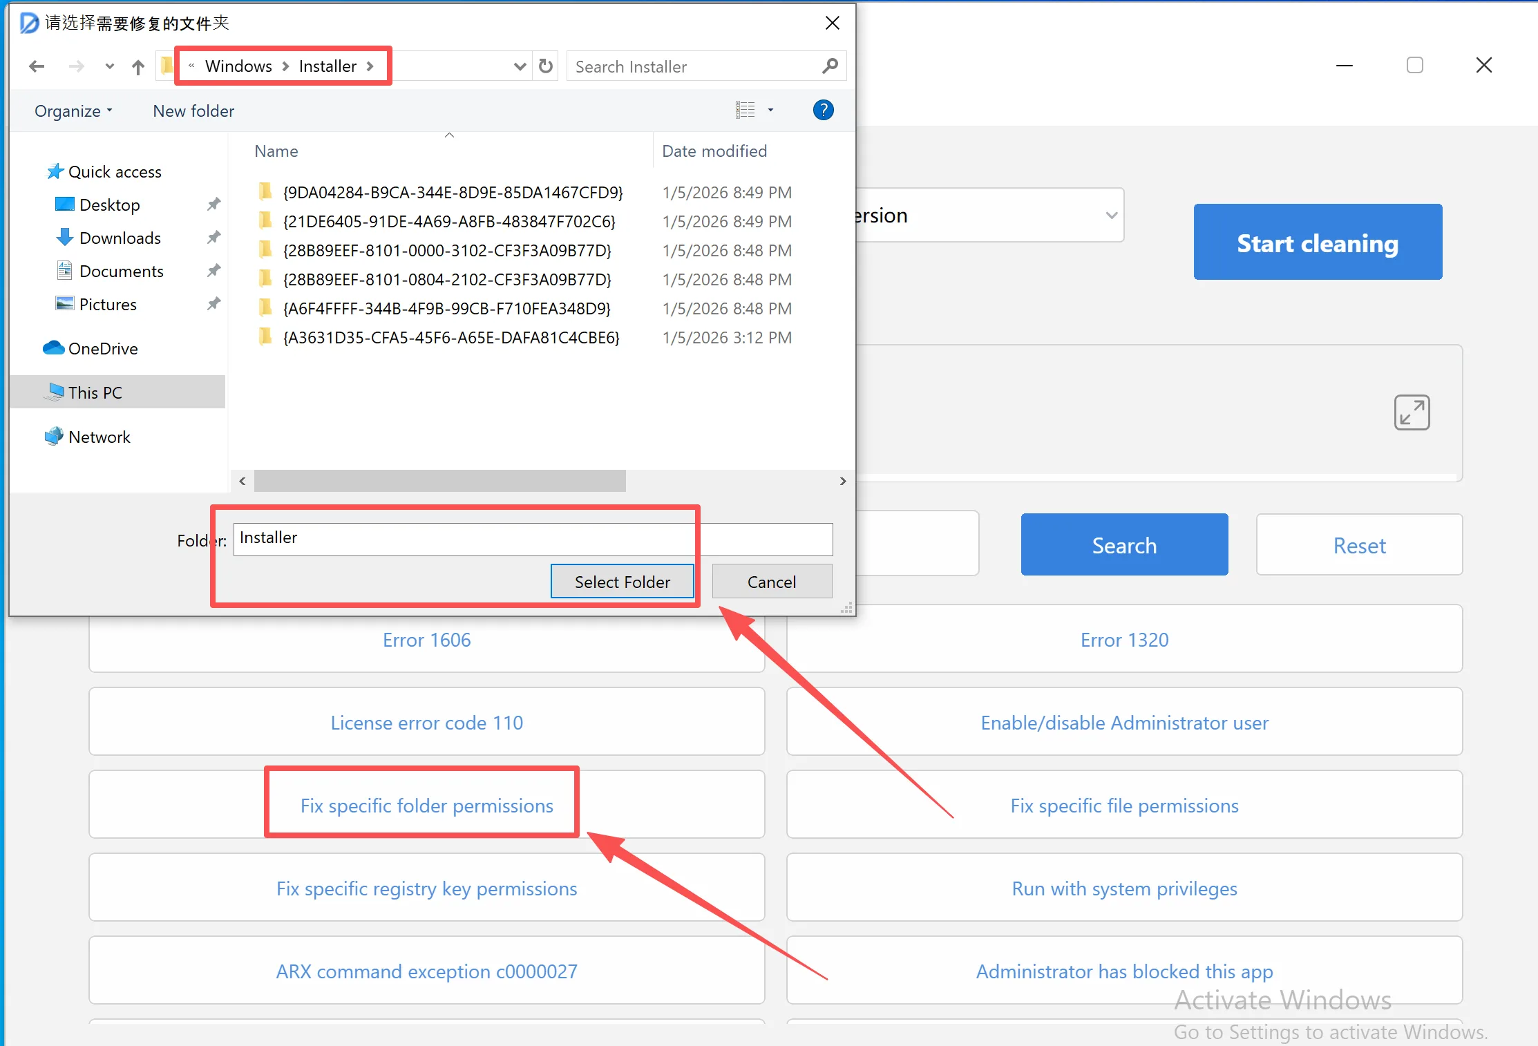
Task: Click the Folder name input field
Action: (x=532, y=539)
